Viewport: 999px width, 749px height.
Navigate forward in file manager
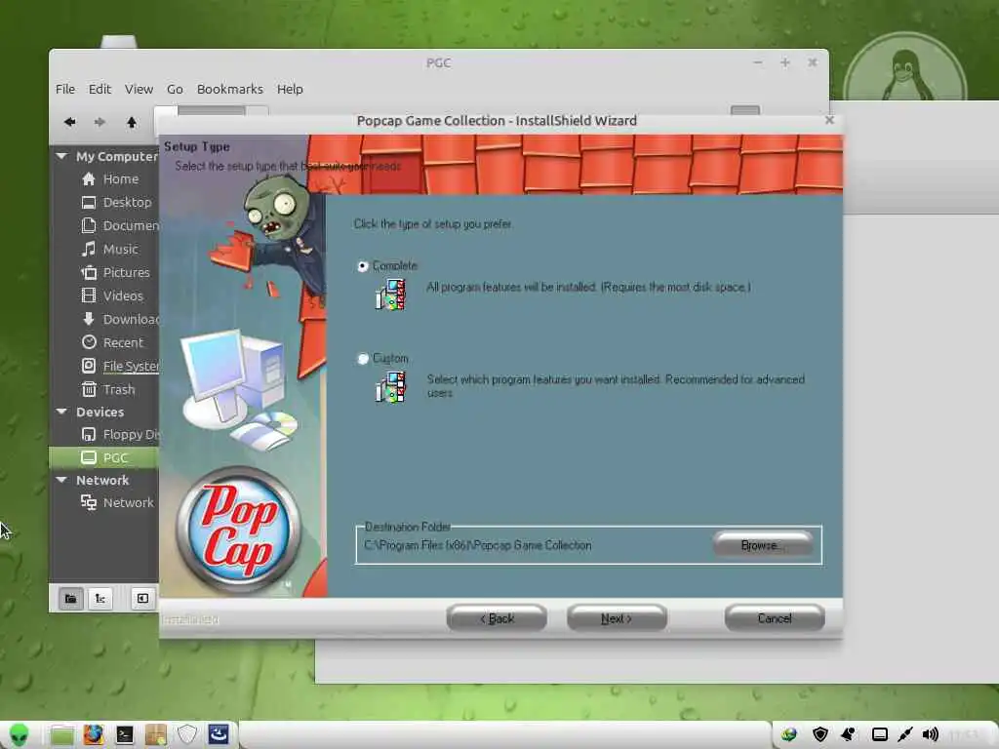[x=100, y=122]
